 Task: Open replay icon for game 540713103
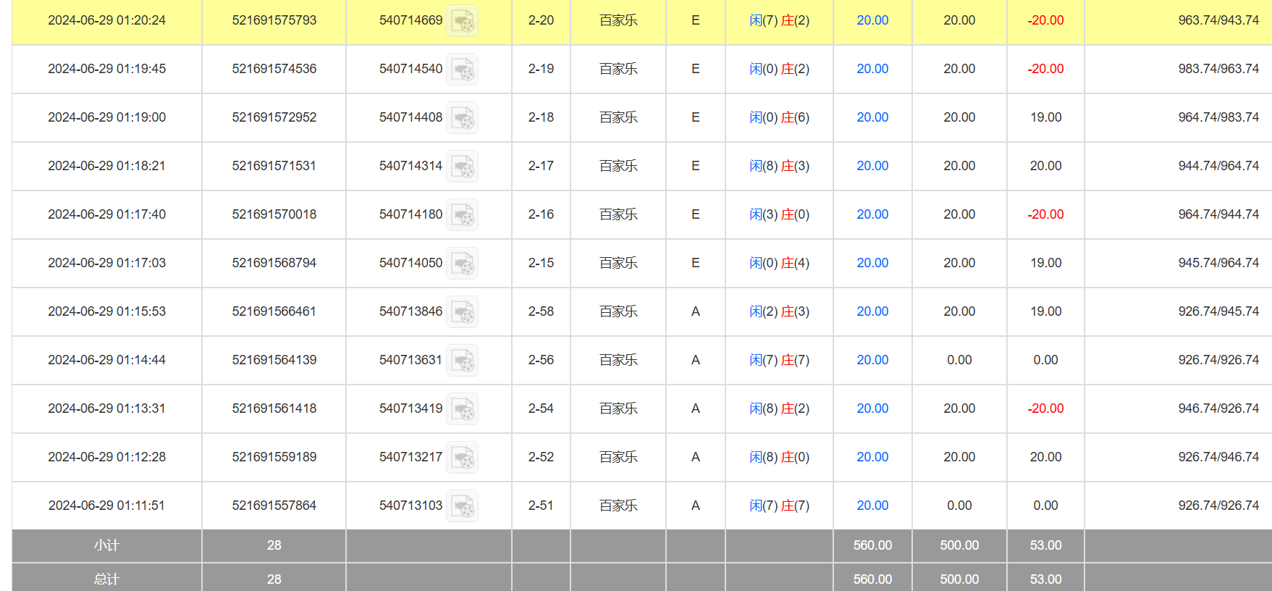click(x=462, y=506)
